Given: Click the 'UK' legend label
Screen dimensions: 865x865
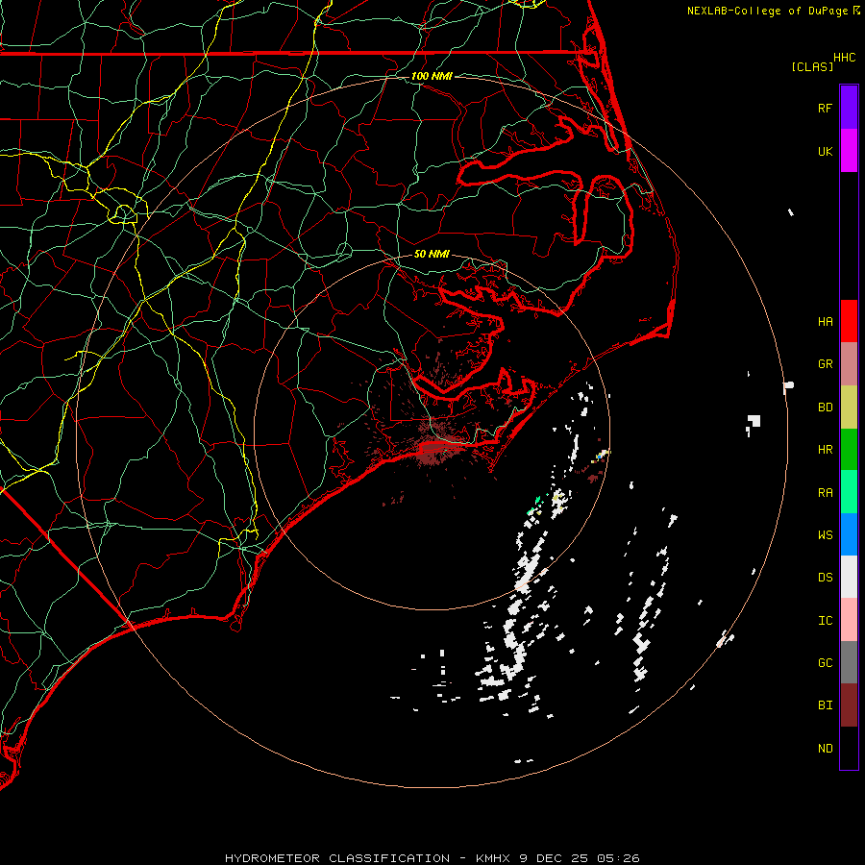Looking at the screenshot, I should (x=825, y=151).
